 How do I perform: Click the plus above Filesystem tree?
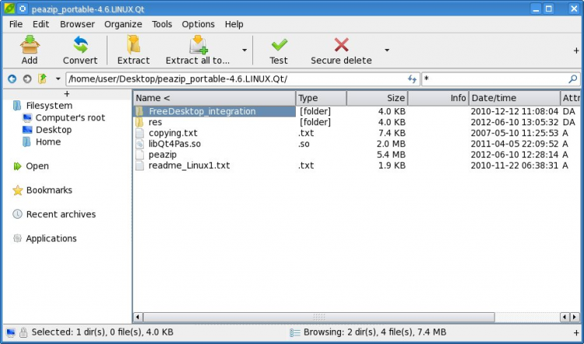pyautogui.click(x=67, y=93)
